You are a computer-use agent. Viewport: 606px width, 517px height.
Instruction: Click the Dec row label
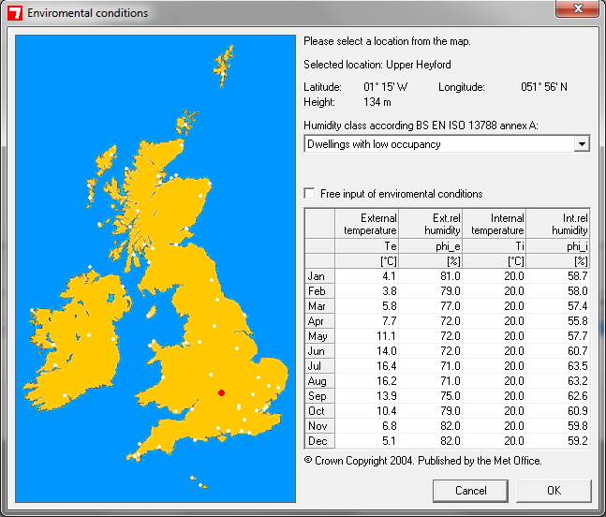click(x=319, y=441)
